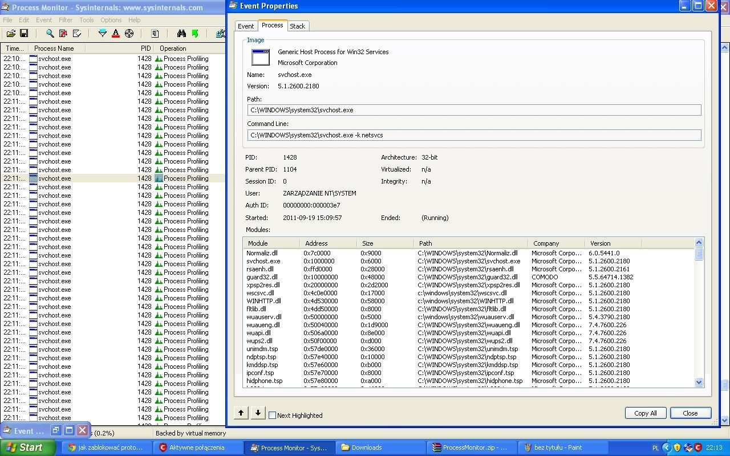Click the Save floppy disk toolbar icon
The height and width of the screenshot is (456, 730).
click(x=24, y=34)
